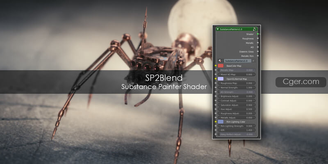The image size is (328, 164).
Task: Click the Roughness Adjust input socket
Action: 216,114
